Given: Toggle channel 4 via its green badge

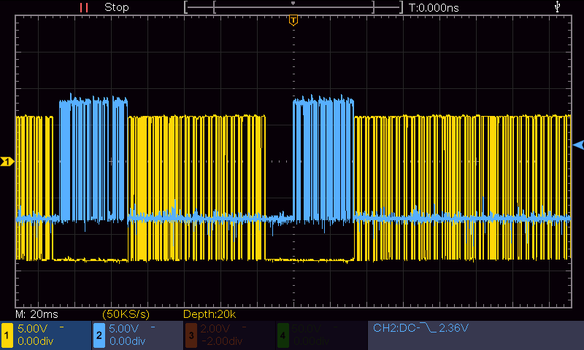Looking at the screenshot, I should (x=283, y=335).
